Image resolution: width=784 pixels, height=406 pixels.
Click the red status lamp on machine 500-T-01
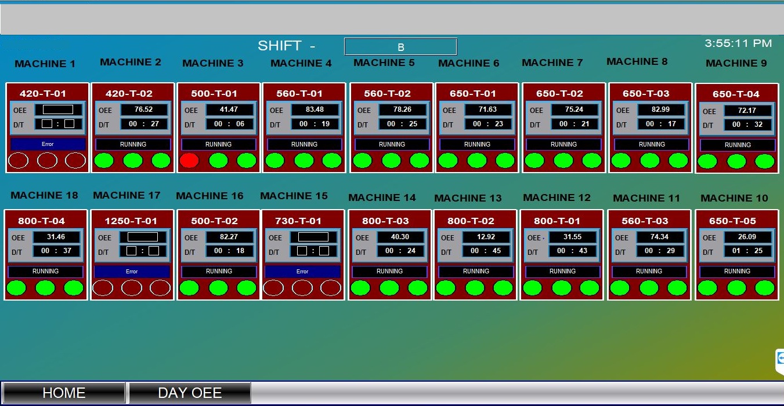(189, 160)
